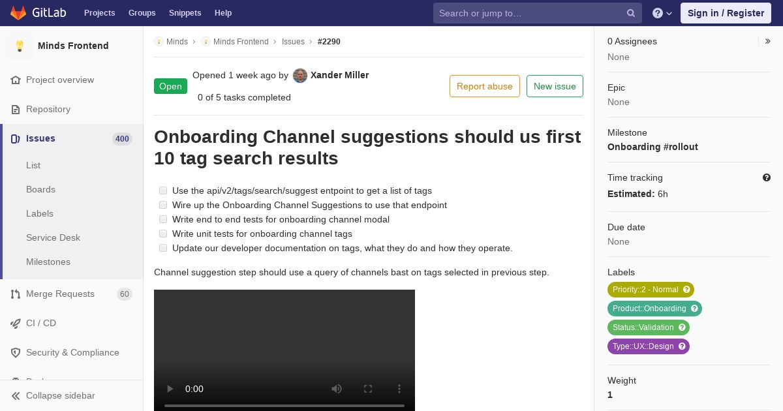Click the video progress bar
The image size is (783, 411).
tap(284, 406)
